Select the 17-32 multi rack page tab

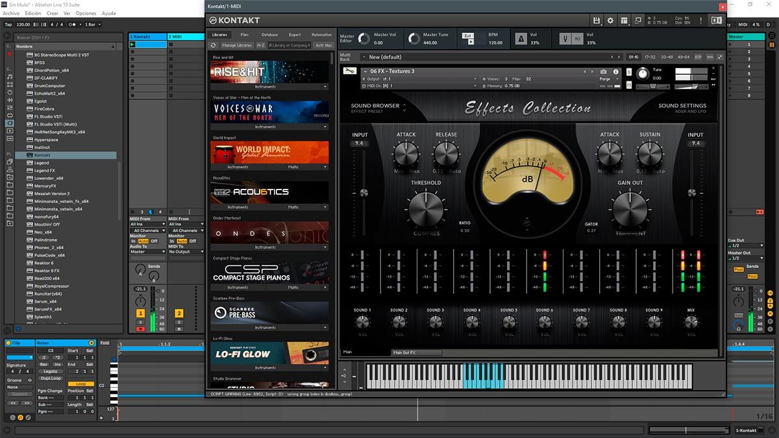click(650, 57)
